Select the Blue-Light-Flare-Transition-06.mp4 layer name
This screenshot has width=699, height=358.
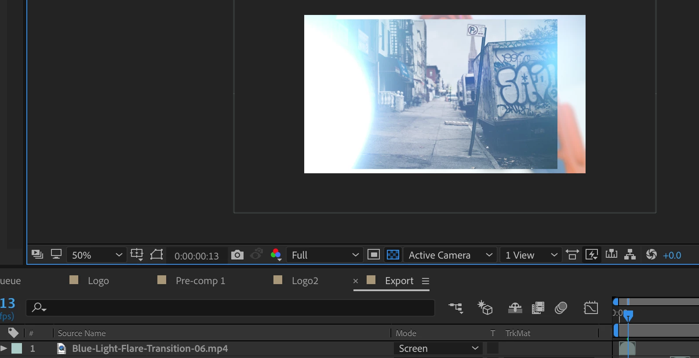point(150,349)
